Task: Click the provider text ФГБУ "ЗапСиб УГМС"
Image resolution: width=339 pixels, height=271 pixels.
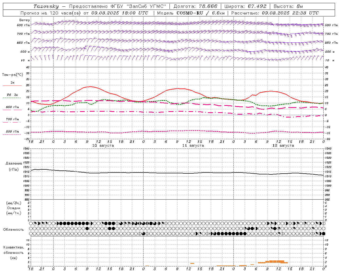Action: 139,6
